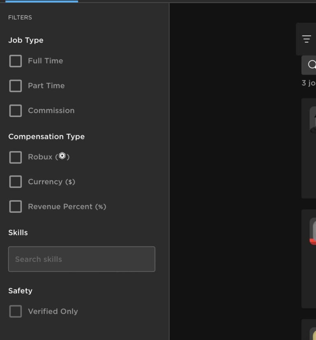This screenshot has width=316, height=340.
Task: Check the Currency ($) compensation option
Action: (15, 182)
